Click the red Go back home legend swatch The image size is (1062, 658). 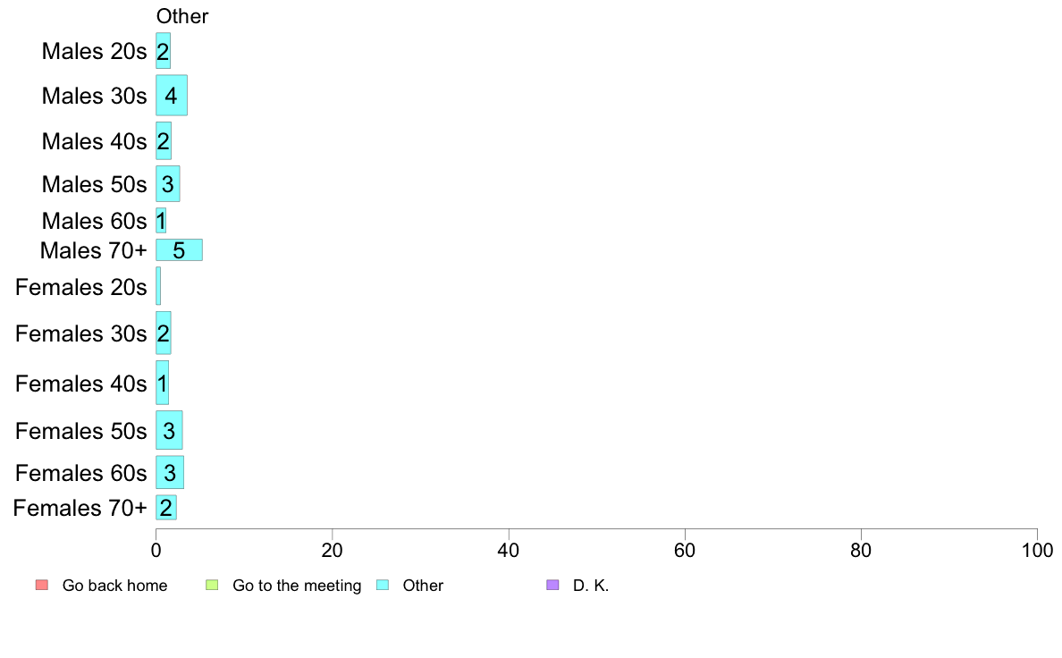coord(42,585)
